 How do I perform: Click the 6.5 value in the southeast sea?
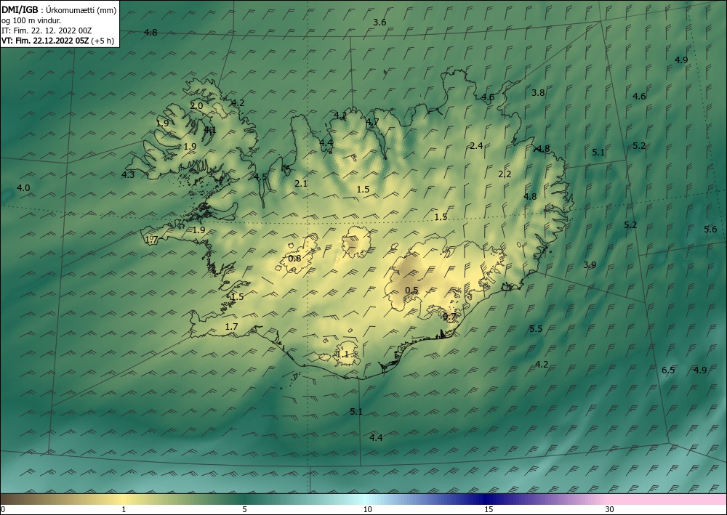tap(668, 370)
